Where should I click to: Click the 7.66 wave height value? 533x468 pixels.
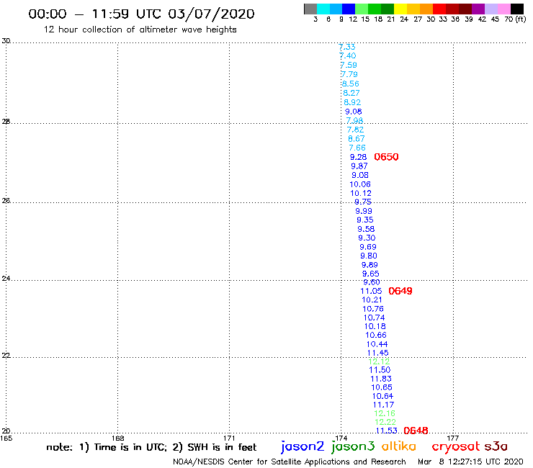357,148
